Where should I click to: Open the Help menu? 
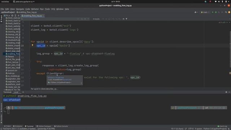click(67, 9)
